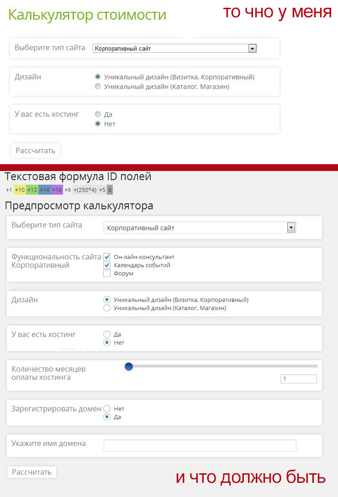Viewport: 338px width, 497px height.
Task: Choose Да for hosting in top calculator
Action: pos(98,114)
